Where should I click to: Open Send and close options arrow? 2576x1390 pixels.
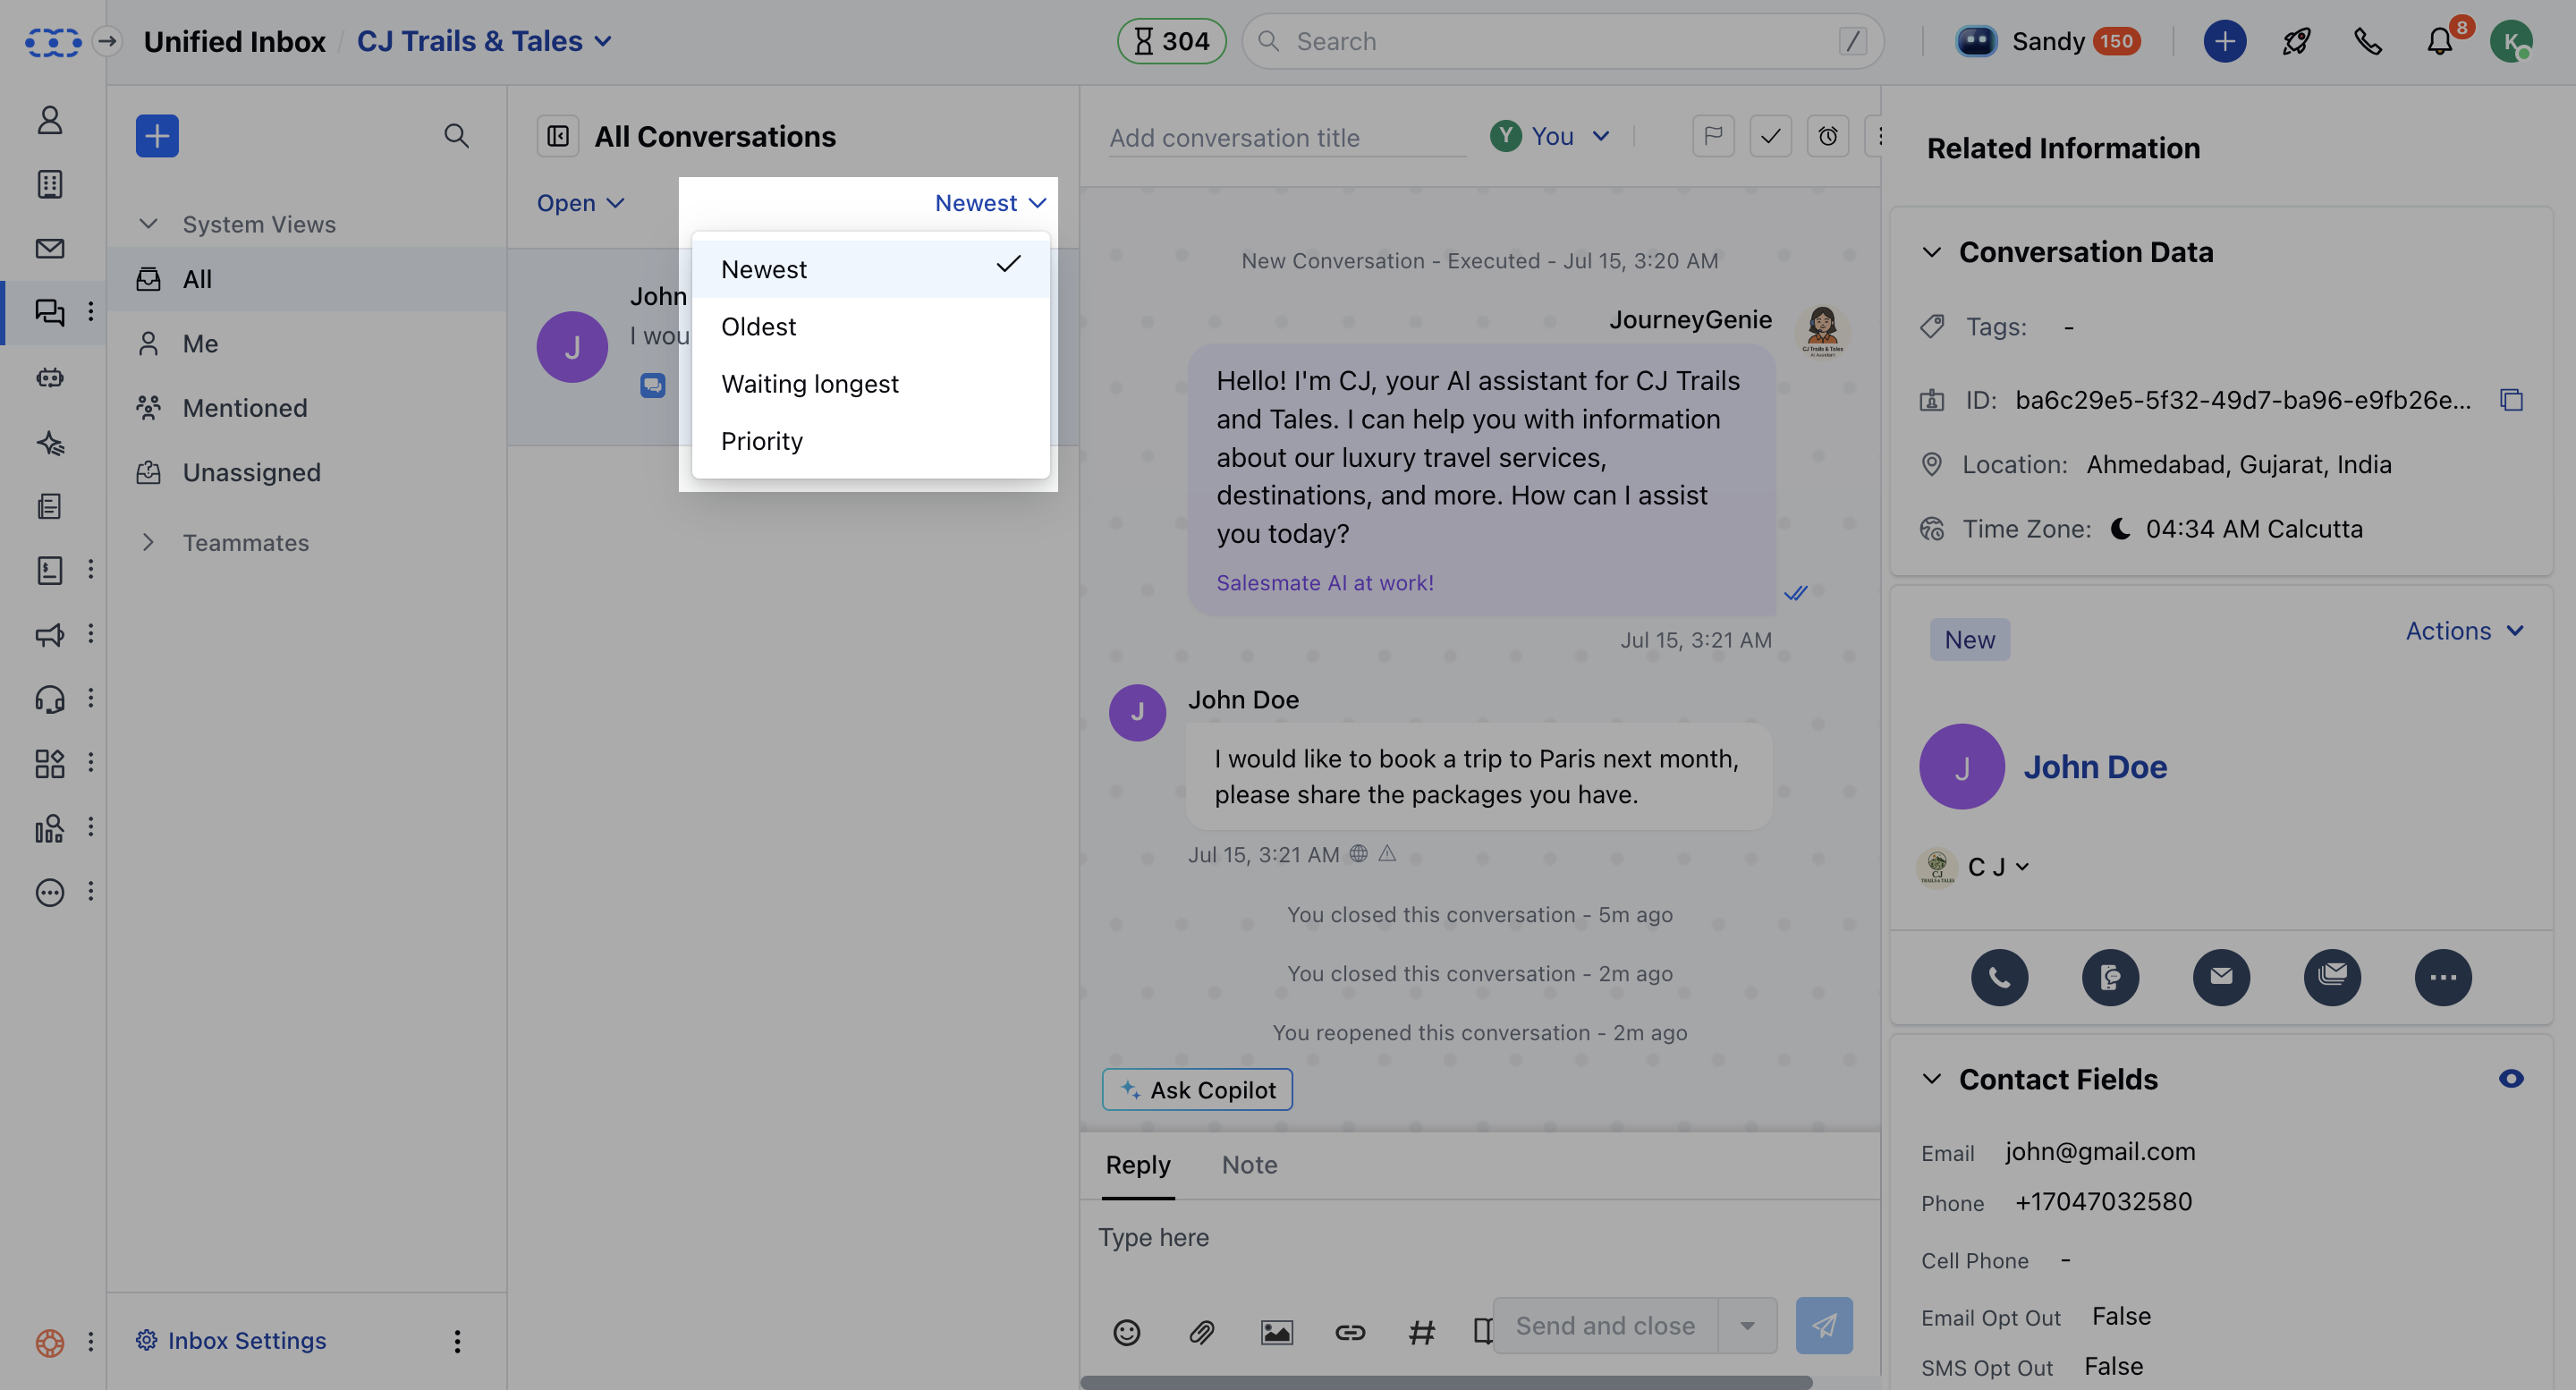[x=1747, y=1325]
